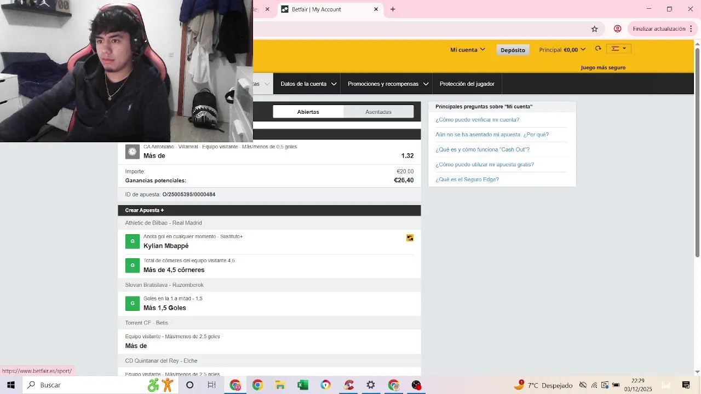Click the colorful character icon in the search box
The image size is (701, 394).
point(160,385)
